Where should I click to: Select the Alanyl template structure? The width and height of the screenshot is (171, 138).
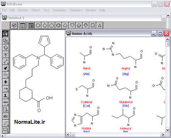(x=85, y=55)
